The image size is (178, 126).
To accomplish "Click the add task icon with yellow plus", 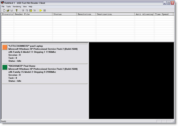I will pyautogui.click(x=31, y=10).
